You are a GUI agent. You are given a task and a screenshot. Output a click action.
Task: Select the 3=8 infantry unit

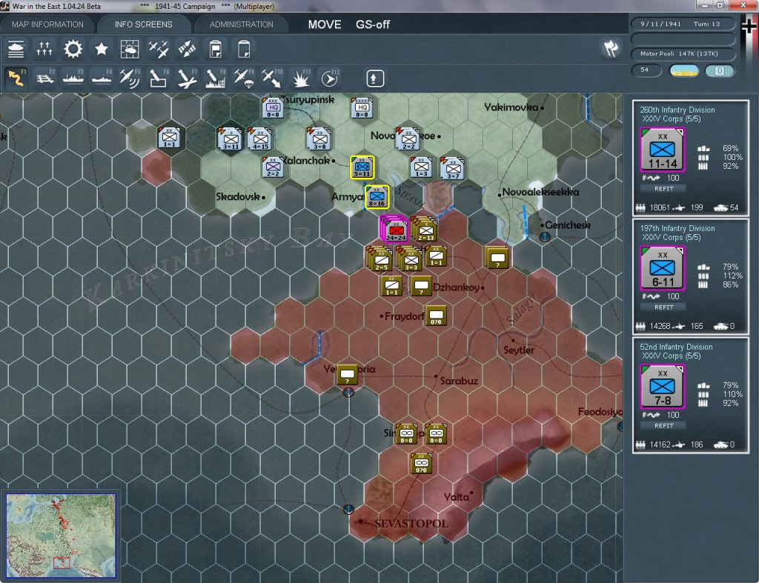(319, 139)
